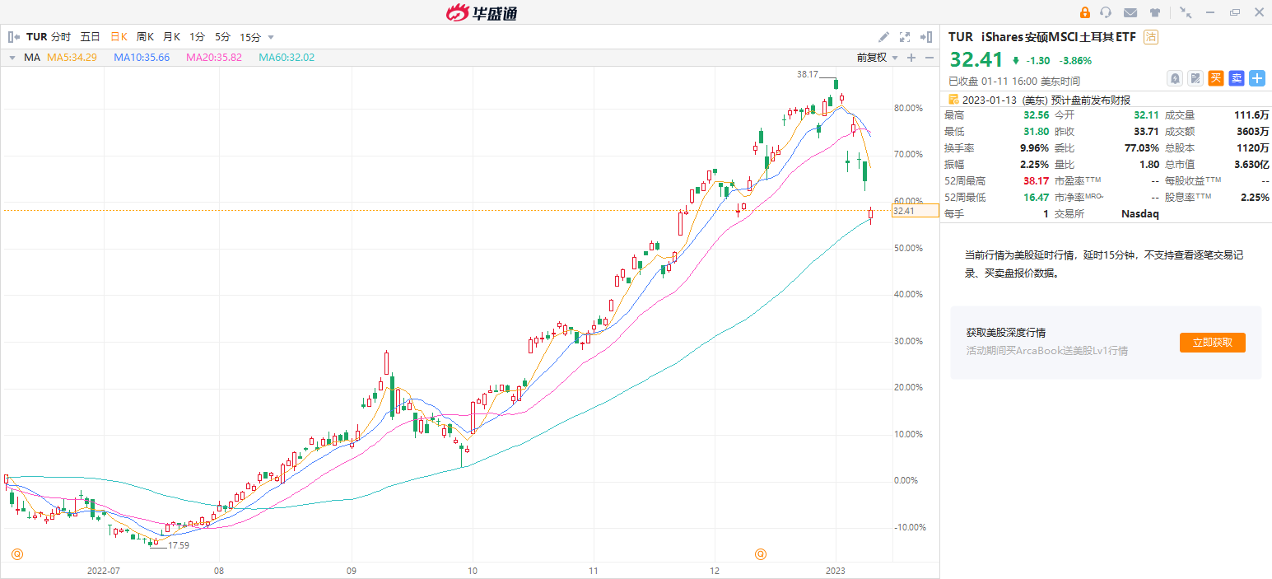Zoom in the chart with plus

[911, 58]
